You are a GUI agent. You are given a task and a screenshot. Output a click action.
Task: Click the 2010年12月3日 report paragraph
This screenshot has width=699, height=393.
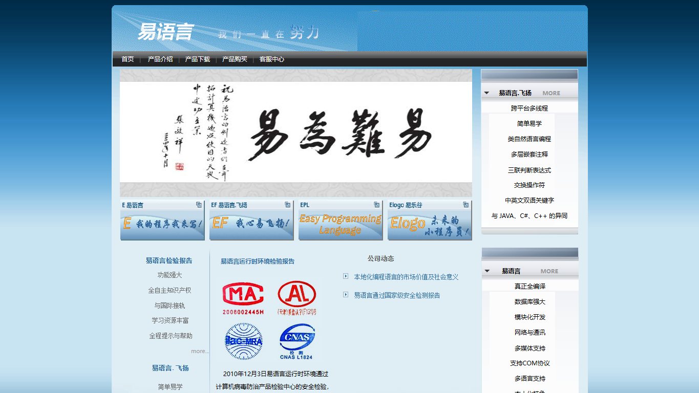click(x=272, y=380)
